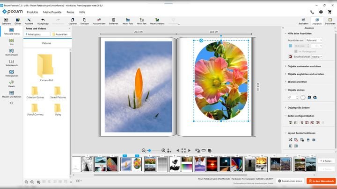Viewport: 337px width, 189px height.
Task: Open the Ausrichten am Fotorand dropdown
Action: 314,41
